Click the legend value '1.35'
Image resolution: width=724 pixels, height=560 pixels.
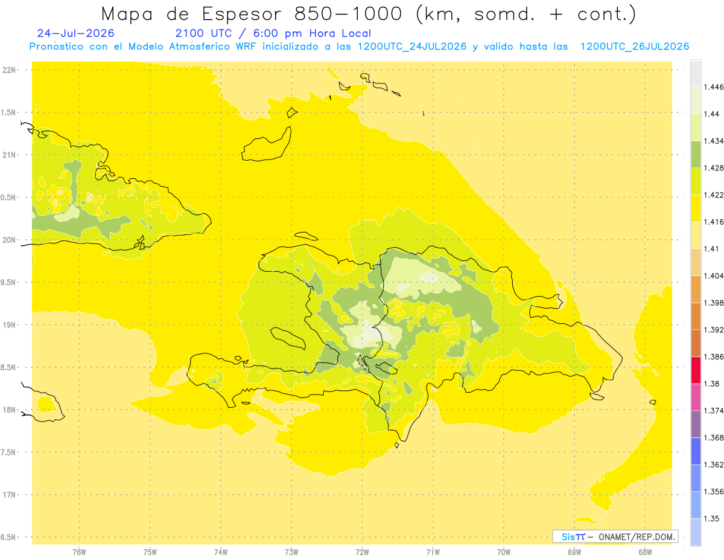point(711,518)
